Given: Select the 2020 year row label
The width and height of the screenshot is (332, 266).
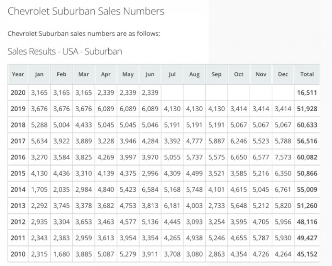Looking at the screenshot, I should click(x=18, y=93).
